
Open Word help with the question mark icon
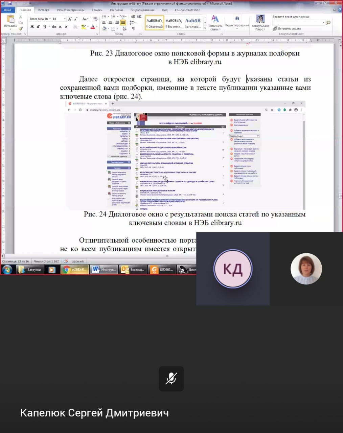click(x=340, y=10)
